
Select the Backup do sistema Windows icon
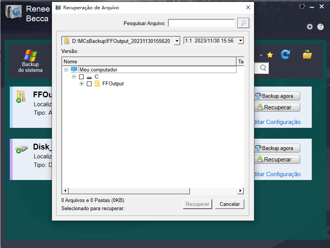point(31,55)
